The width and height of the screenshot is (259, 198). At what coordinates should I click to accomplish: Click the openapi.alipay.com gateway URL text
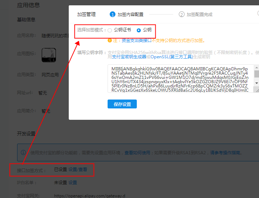click(x=90, y=196)
